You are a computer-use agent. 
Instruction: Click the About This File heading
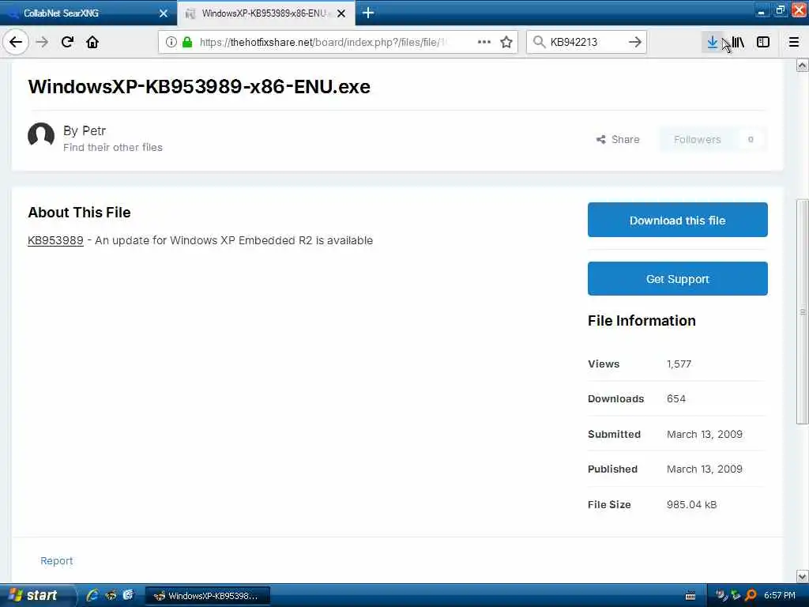[x=80, y=213]
